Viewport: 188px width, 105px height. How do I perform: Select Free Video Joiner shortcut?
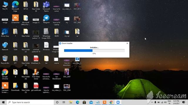click(36, 74)
